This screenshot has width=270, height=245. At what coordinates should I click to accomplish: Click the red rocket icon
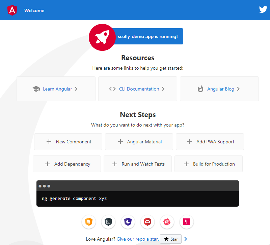tap(102, 37)
